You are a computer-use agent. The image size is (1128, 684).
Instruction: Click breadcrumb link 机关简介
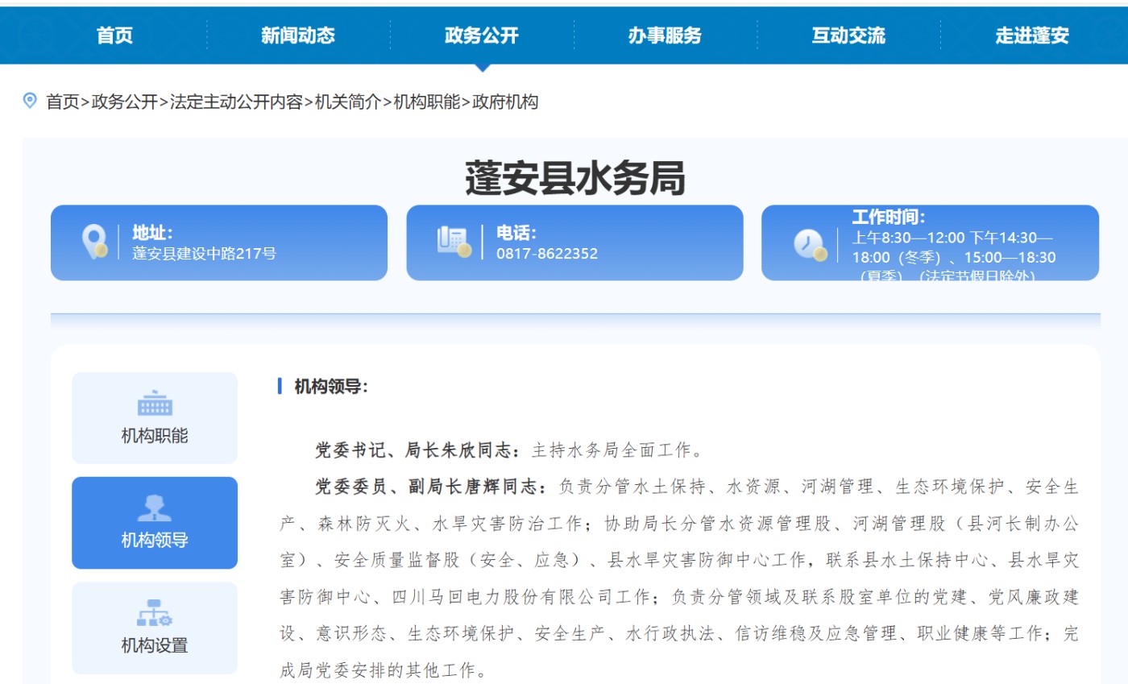click(348, 102)
